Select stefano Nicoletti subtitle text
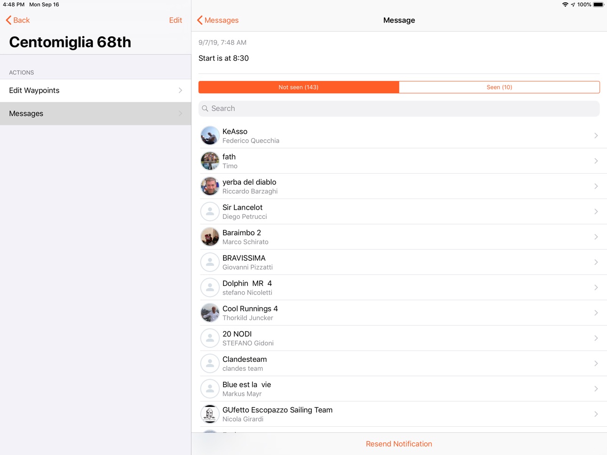The image size is (607, 455). click(x=248, y=293)
